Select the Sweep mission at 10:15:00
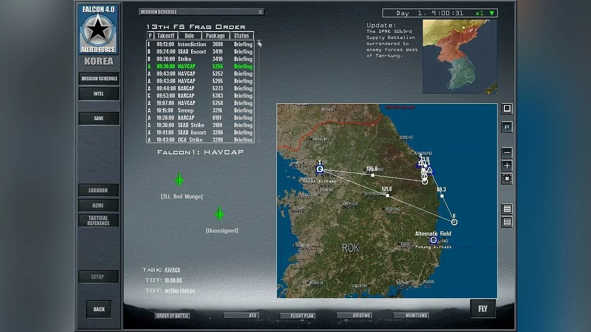The image size is (591, 332). [197, 110]
